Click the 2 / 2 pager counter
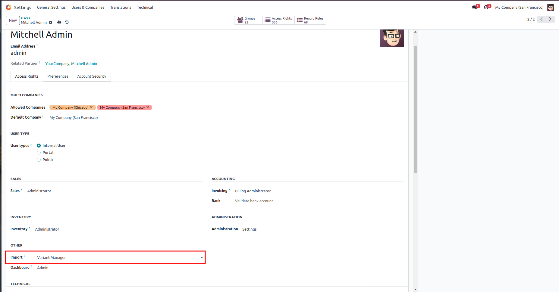This screenshot has width=559, height=292. [531, 19]
